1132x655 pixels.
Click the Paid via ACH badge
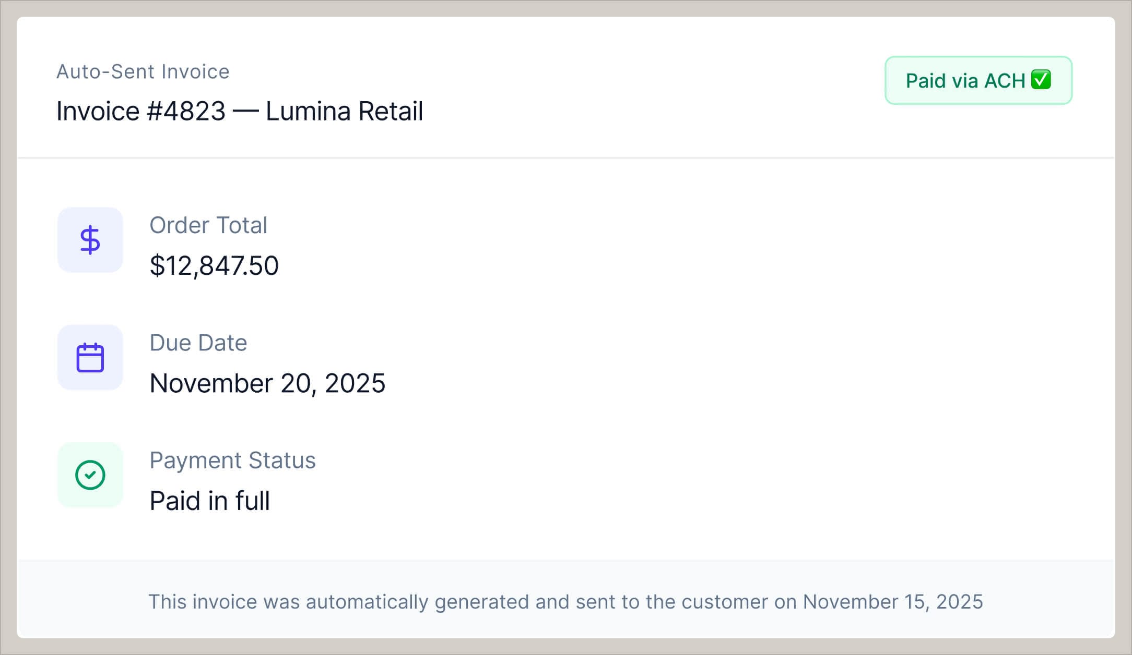point(977,81)
